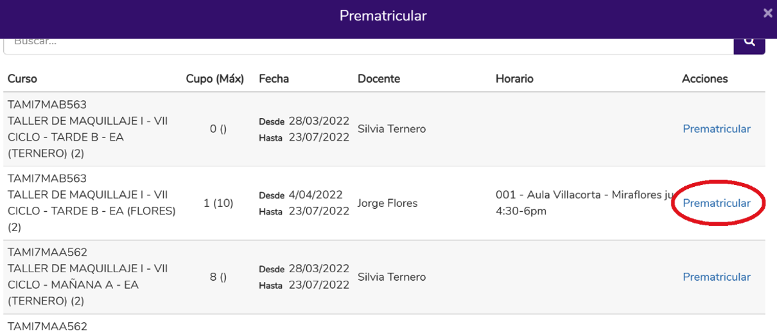Click the 8 () quota cell
Screen dimensions: 777x332
click(x=218, y=277)
